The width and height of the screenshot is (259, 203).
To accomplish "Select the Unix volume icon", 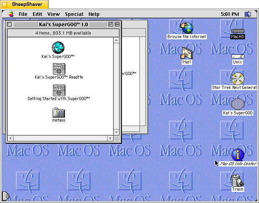I will [x=238, y=57].
